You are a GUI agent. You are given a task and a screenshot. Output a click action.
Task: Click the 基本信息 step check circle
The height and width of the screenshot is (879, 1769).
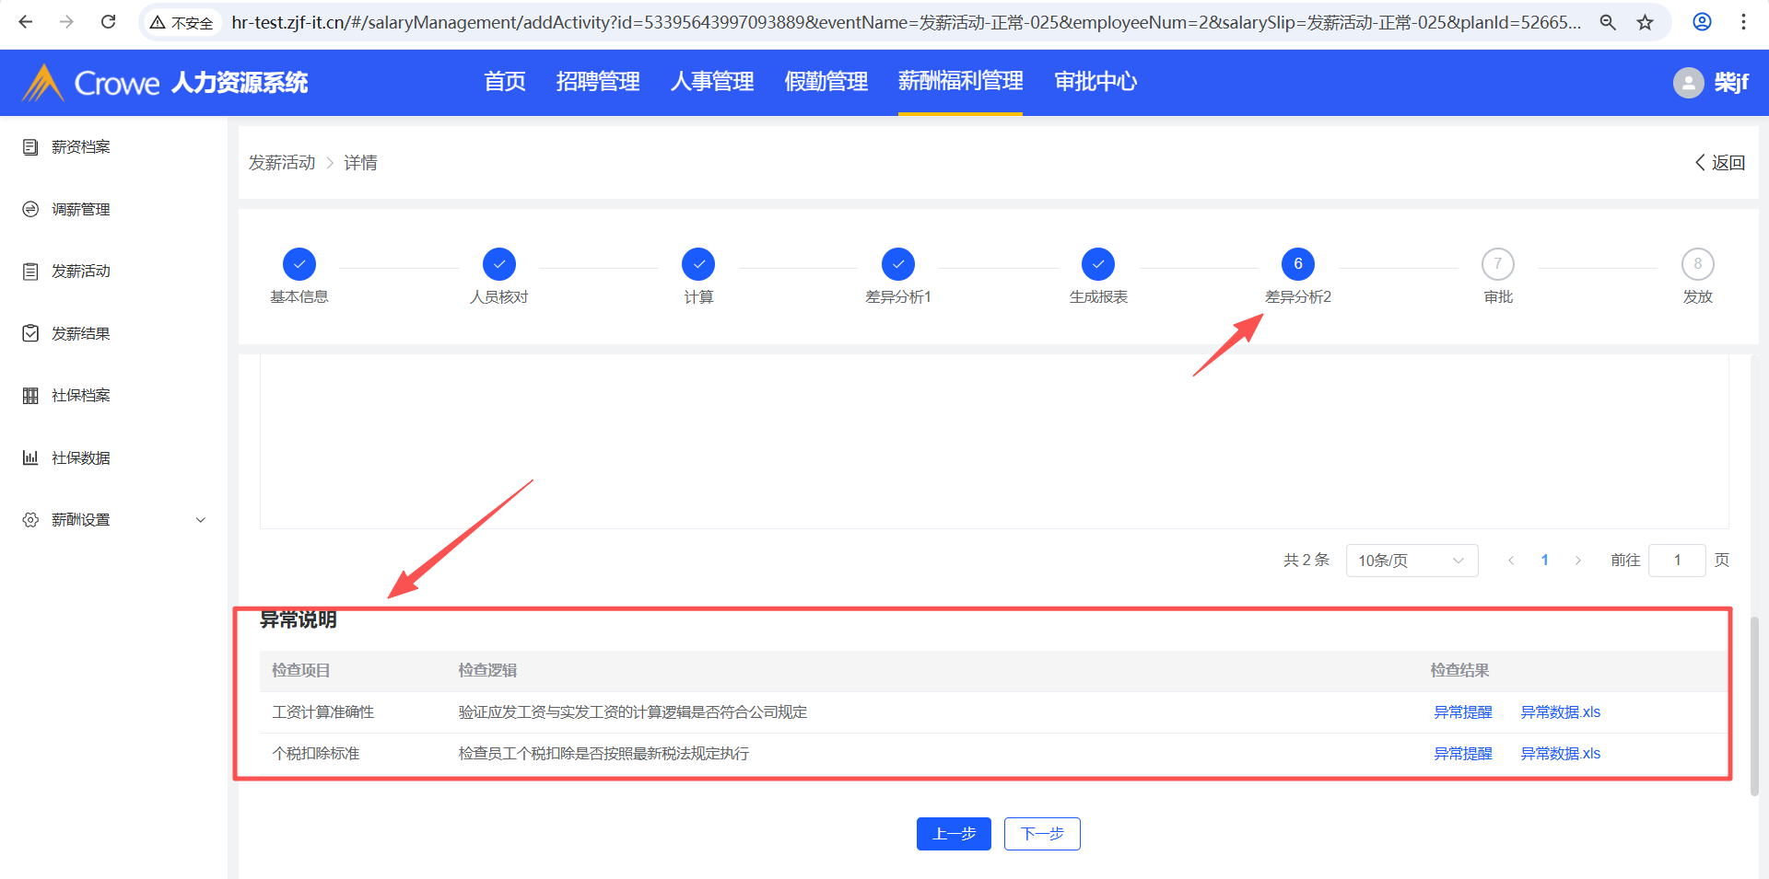click(299, 264)
